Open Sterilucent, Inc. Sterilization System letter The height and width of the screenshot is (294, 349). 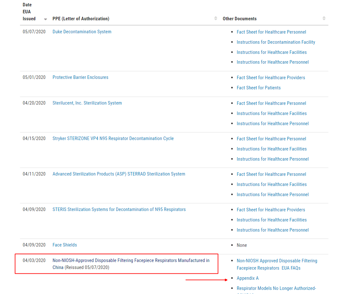click(x=87, y=103)
